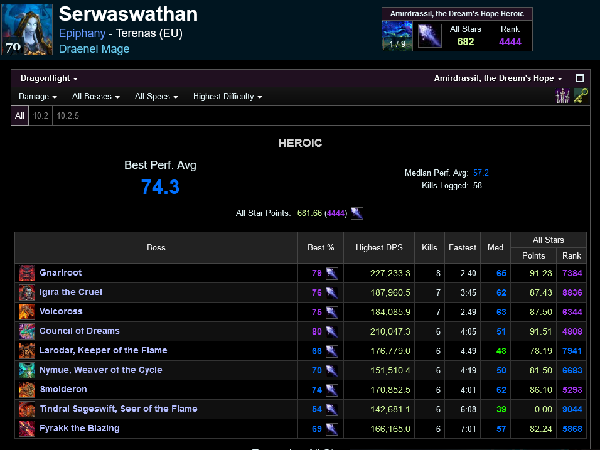Open the Epiphany guild link
Viewport: 600px width, 450px height.
pos(82,33)
